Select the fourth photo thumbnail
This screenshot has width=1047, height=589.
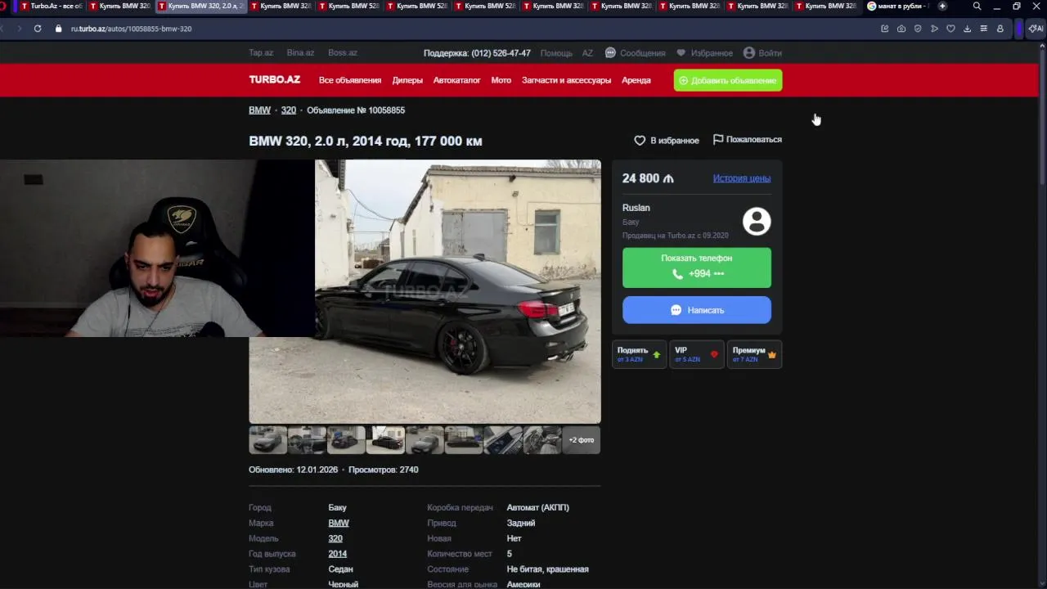pyautogui.click(x=385, y=440)
